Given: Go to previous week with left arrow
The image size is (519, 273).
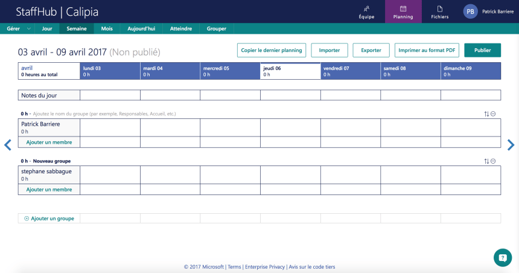Looking at the screenshot, I should tap(8, 145).
